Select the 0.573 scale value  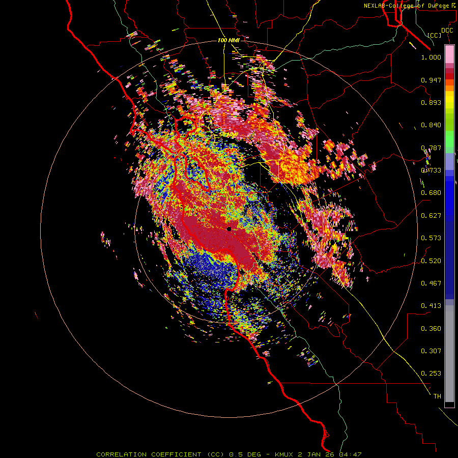pos(431,238)
